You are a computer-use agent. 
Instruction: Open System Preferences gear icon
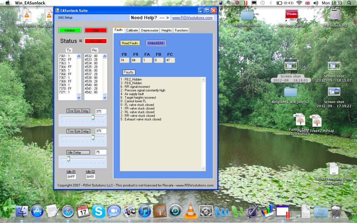[x=206, y=212]
